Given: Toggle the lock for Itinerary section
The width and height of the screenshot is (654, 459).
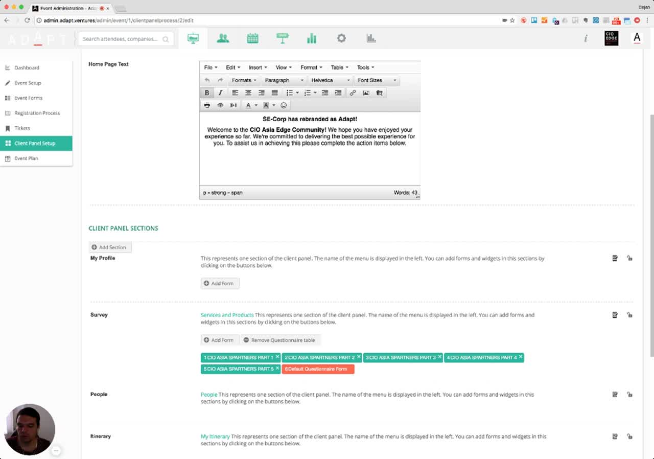Looking at the screenshot, I should 629,437.
